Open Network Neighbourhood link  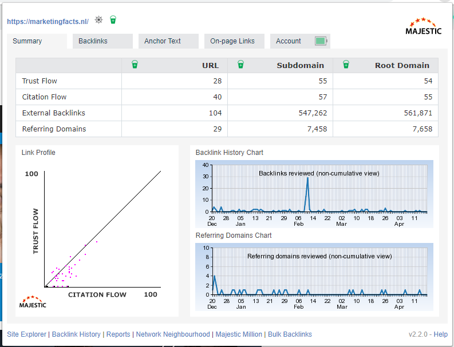173,334
